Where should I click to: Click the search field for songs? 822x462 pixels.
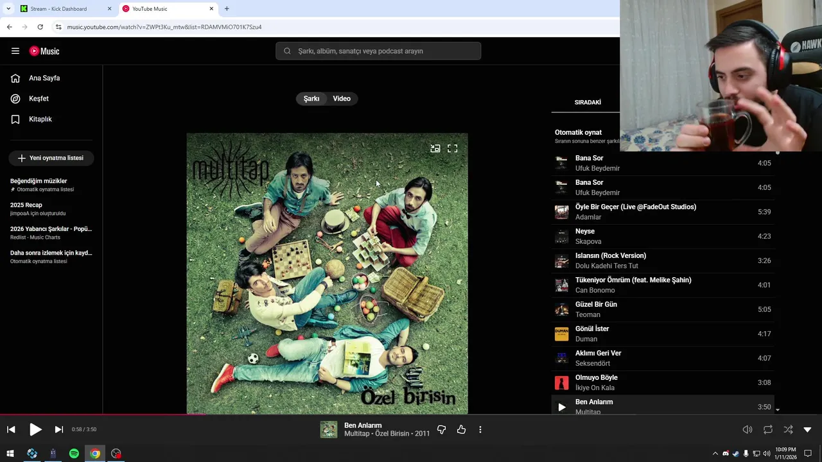[x=378, y=51]
